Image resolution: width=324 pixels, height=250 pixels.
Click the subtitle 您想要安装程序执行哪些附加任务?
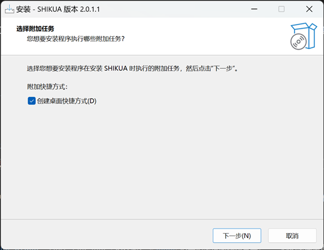tap(76, 38)
